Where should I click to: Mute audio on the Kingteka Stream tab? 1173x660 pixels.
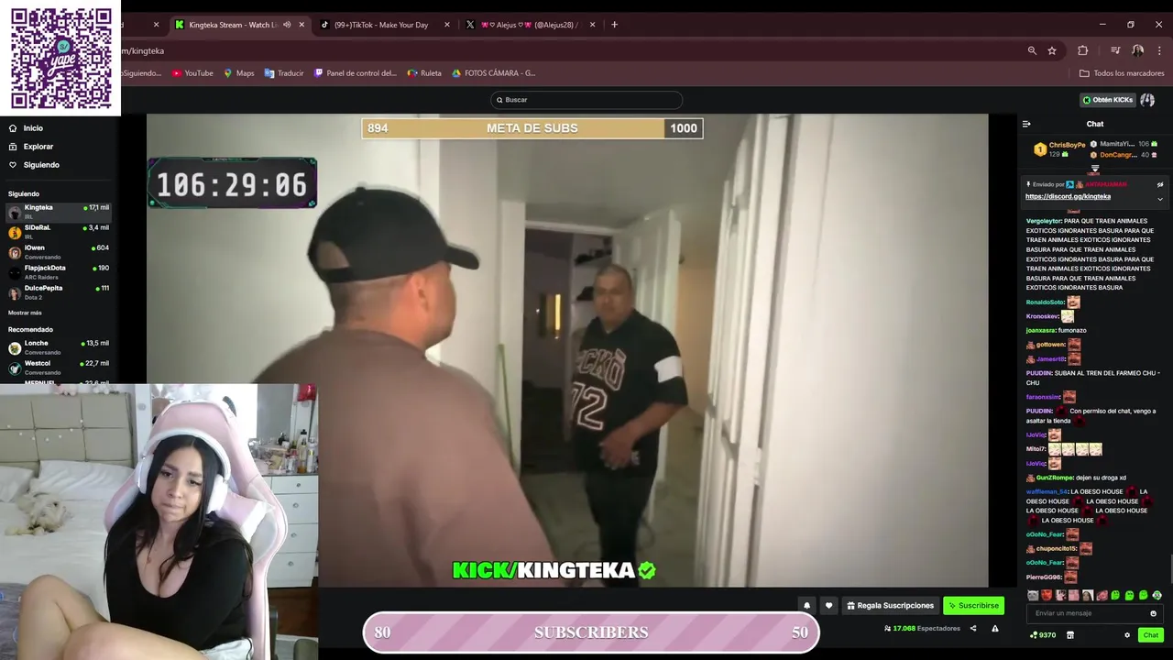pyautogui.click(x=287, y=25)
